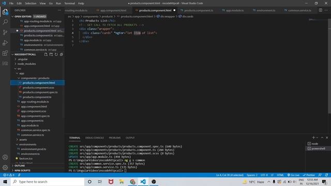Open the notifications bell in status bar
331x186 pixels.
click(326, 175)
